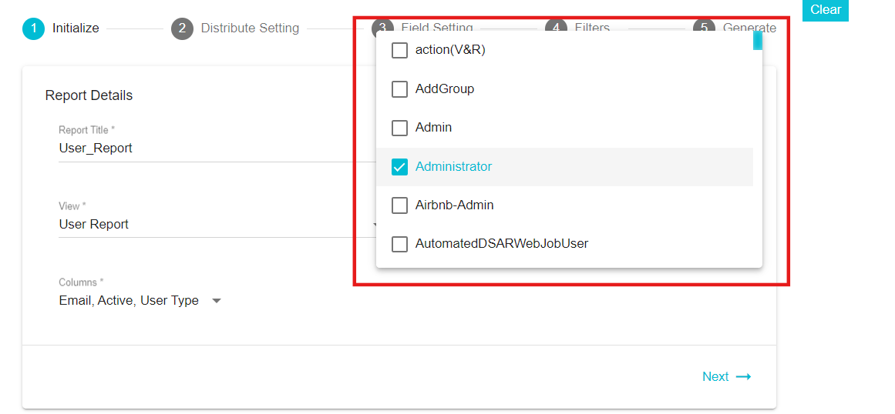Select the AutomatedDSARWebJobUser checkbox
The image size is (895, 414).
pos(399,244)
